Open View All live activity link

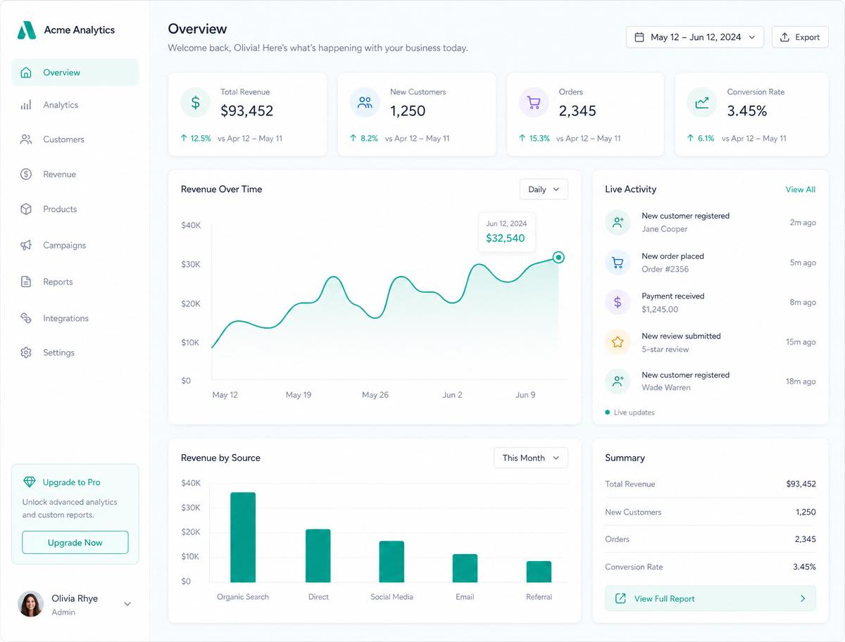801,189
